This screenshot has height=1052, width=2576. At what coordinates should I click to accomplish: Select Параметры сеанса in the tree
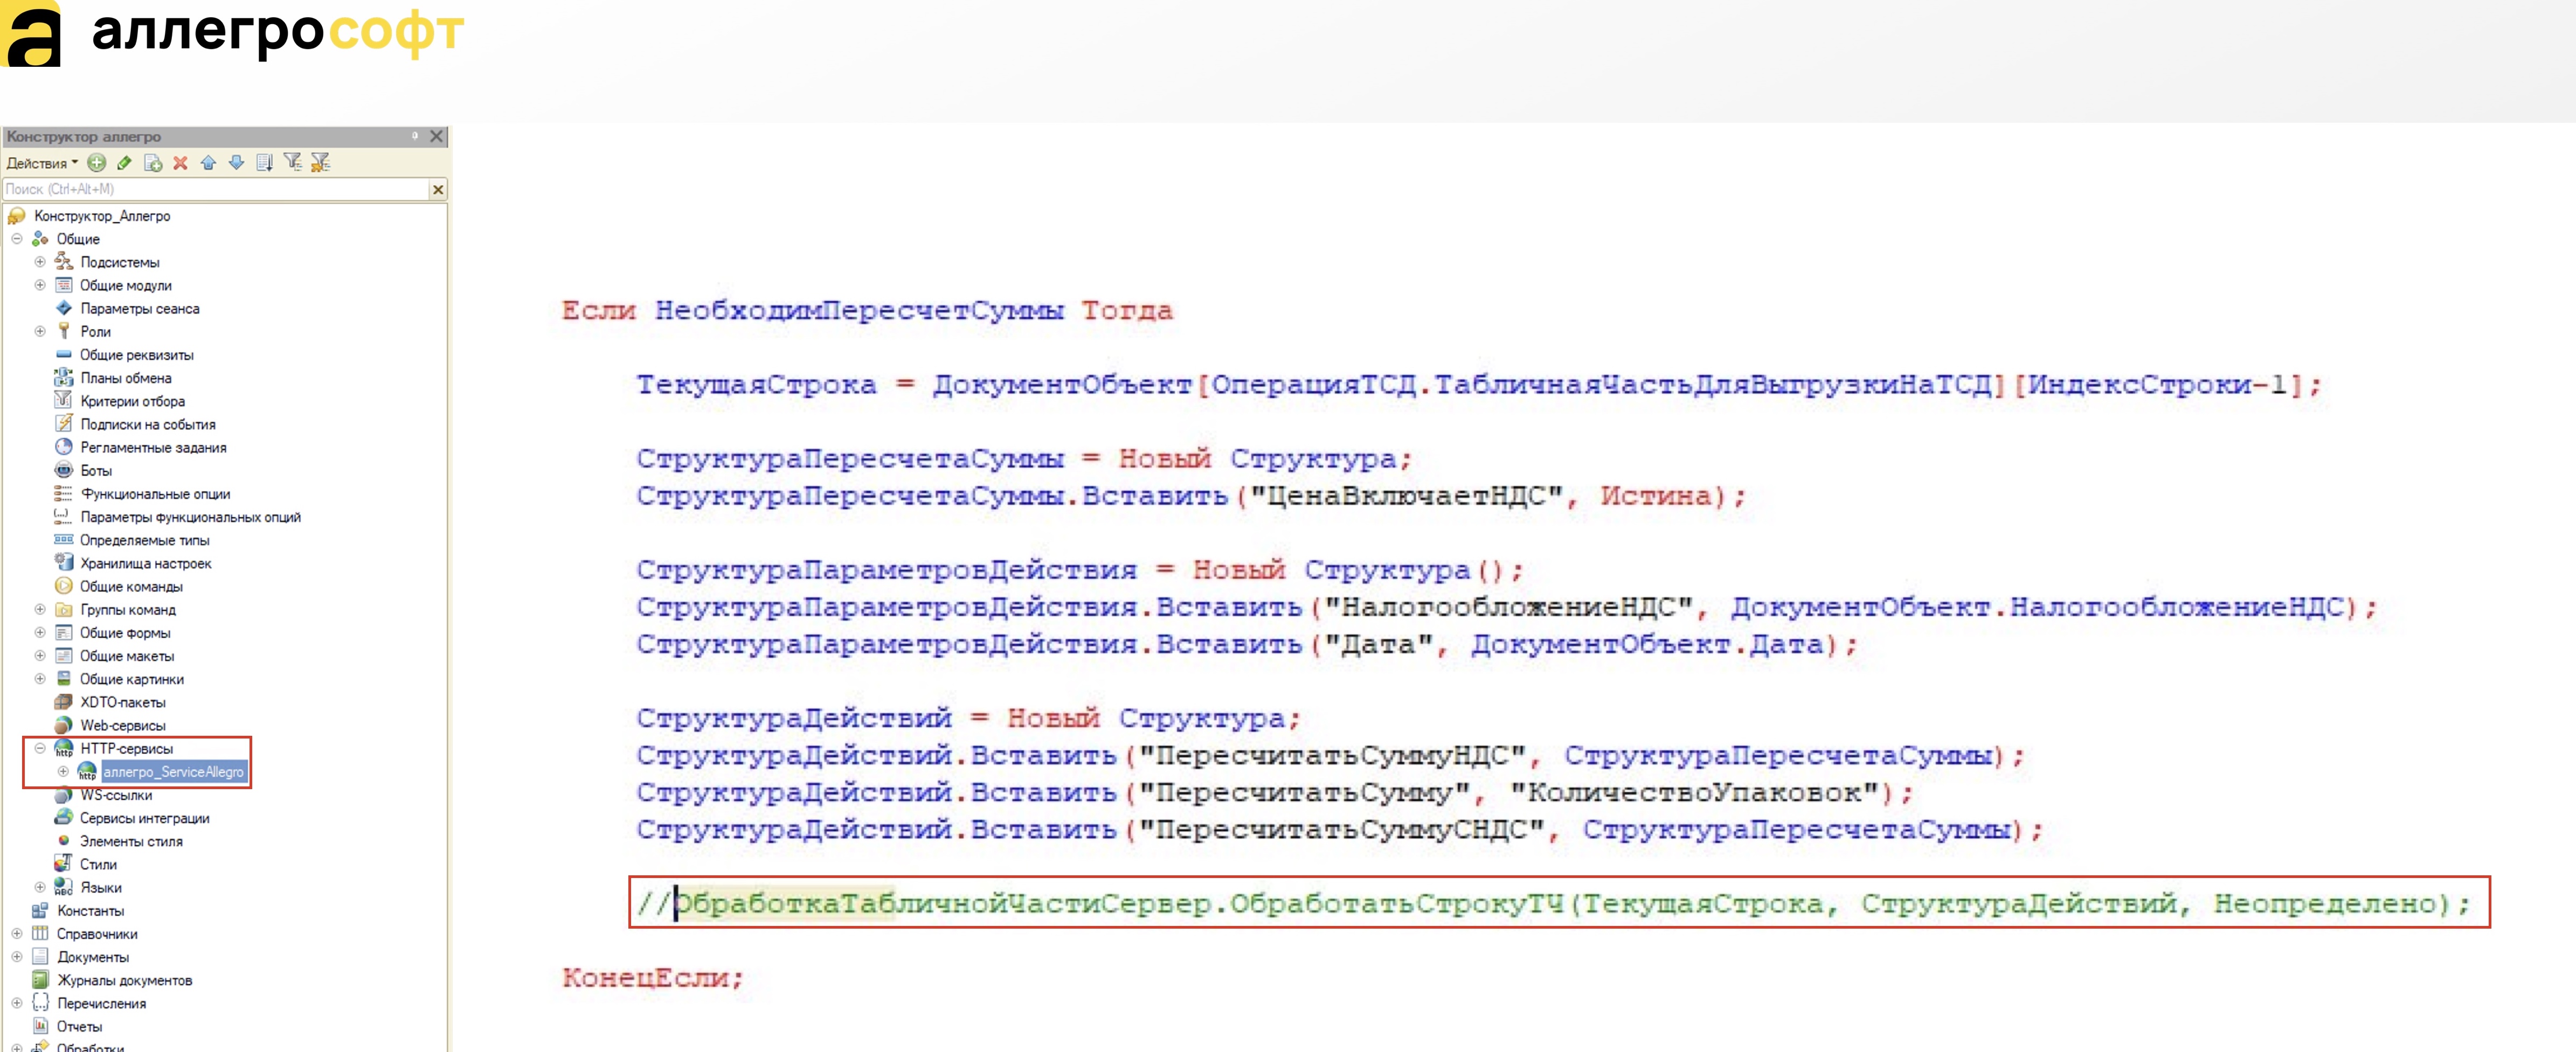[140, 309]
